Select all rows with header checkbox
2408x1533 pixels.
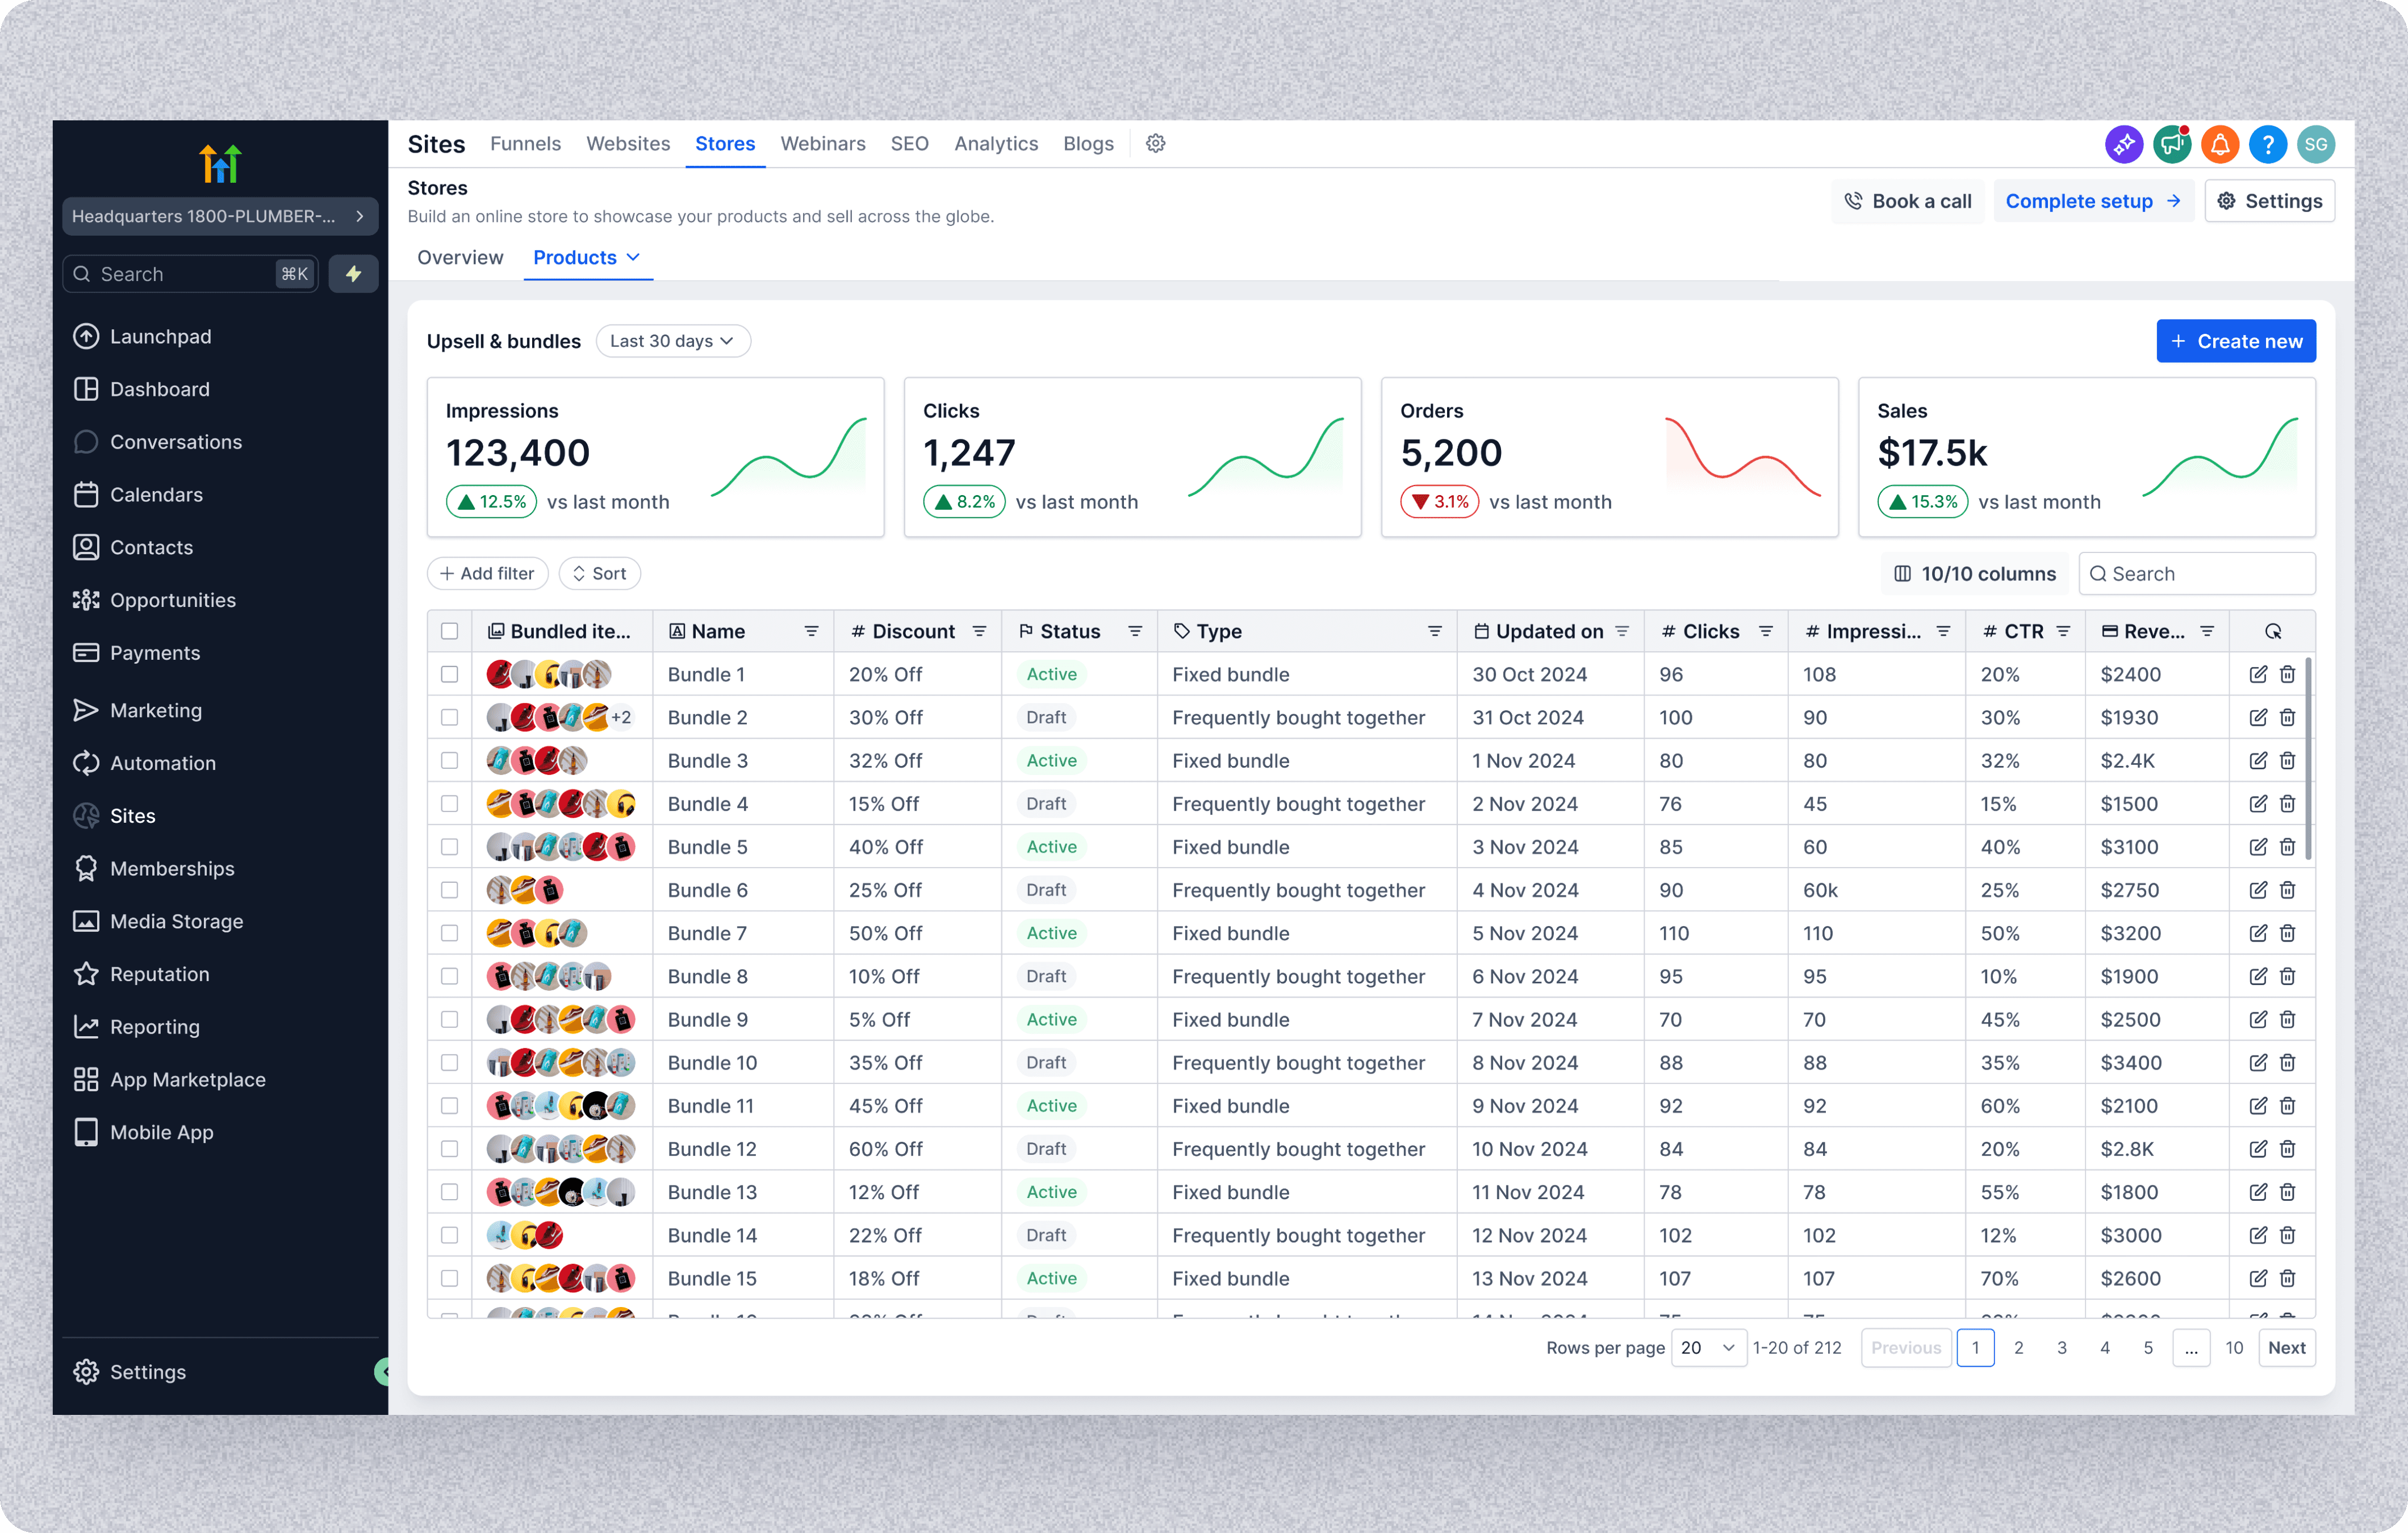pos(449,631)
